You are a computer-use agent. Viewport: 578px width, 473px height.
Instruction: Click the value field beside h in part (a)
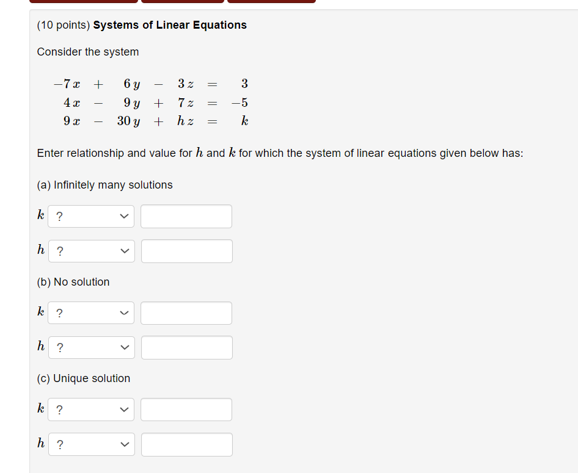coord(186,251)
